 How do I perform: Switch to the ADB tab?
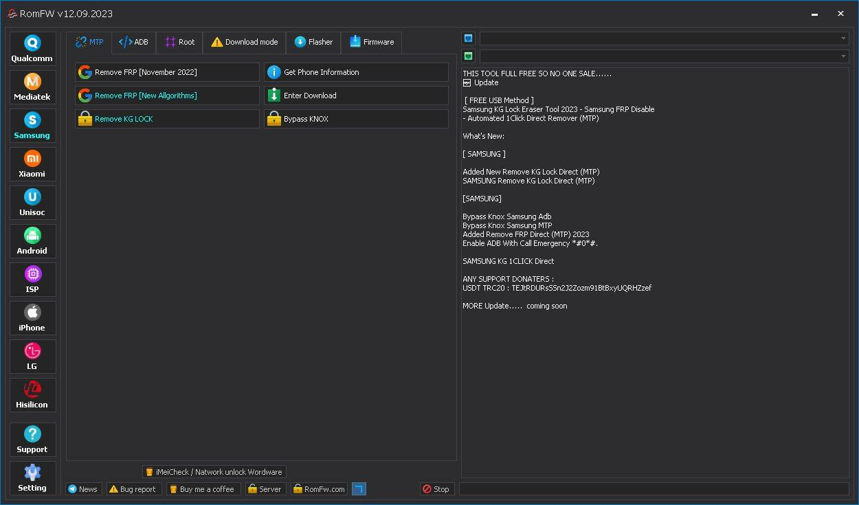tap(133, 42)
